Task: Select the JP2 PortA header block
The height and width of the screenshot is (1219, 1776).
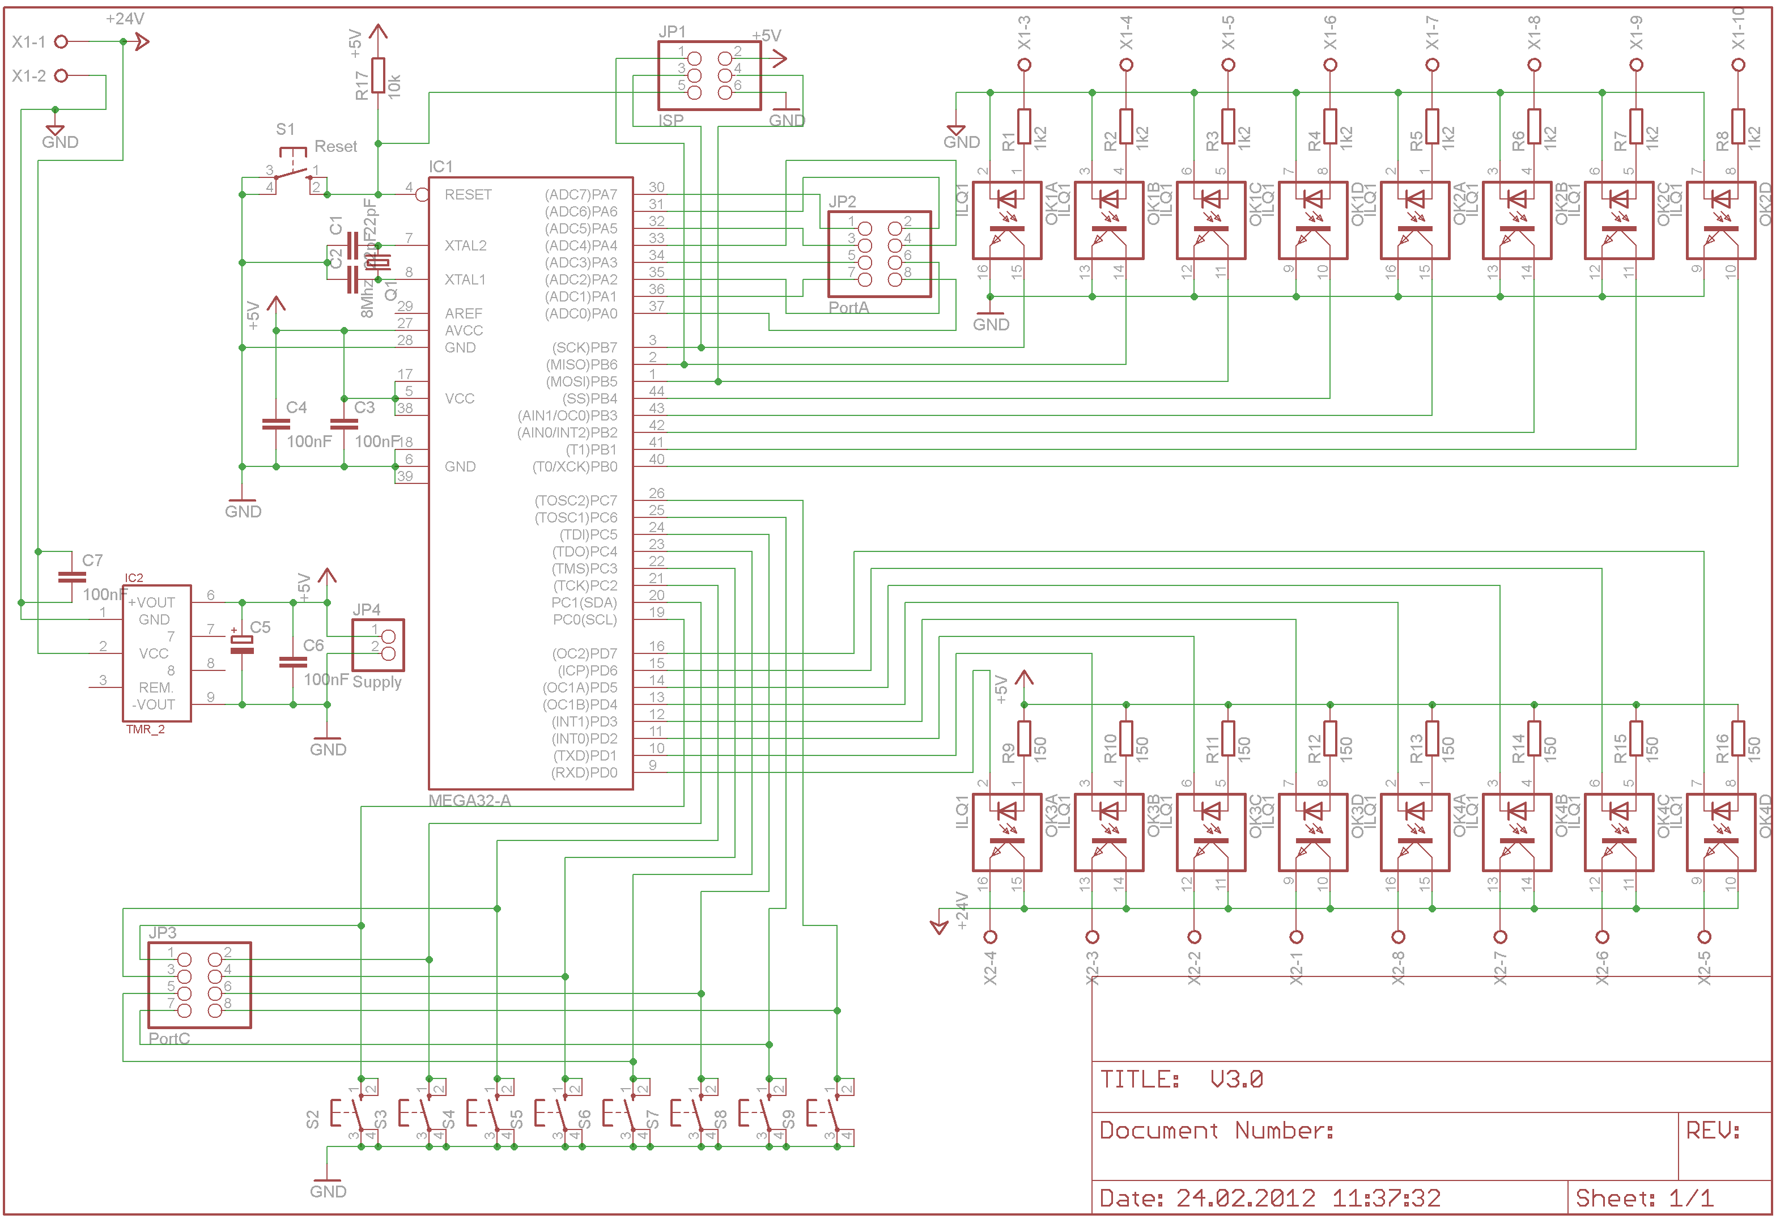Action: (879, 254)
